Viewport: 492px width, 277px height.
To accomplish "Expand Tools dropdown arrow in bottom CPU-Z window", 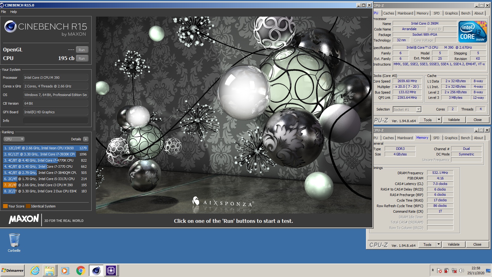I will 439,245.
